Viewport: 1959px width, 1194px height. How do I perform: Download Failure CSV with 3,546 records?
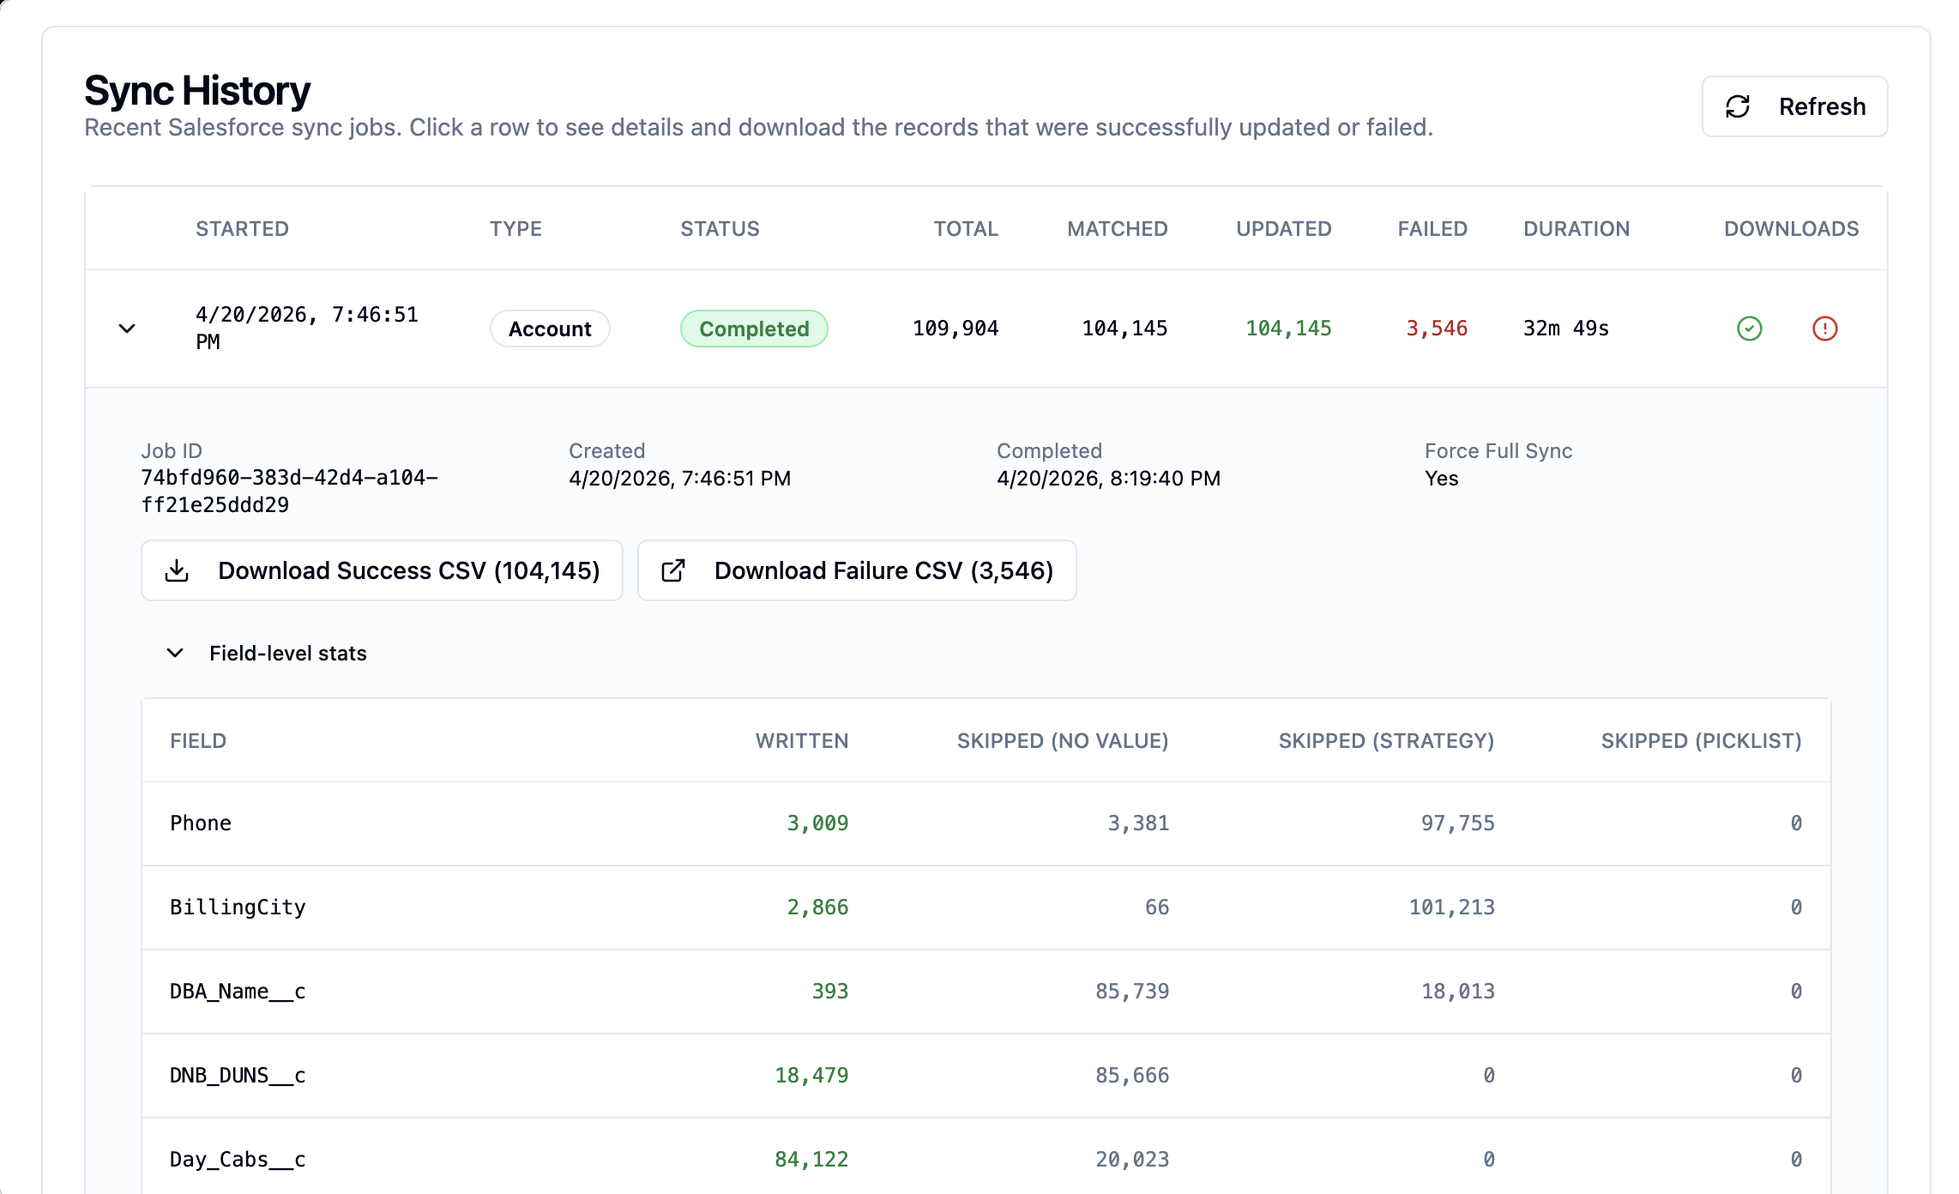(x=883, y=570)
